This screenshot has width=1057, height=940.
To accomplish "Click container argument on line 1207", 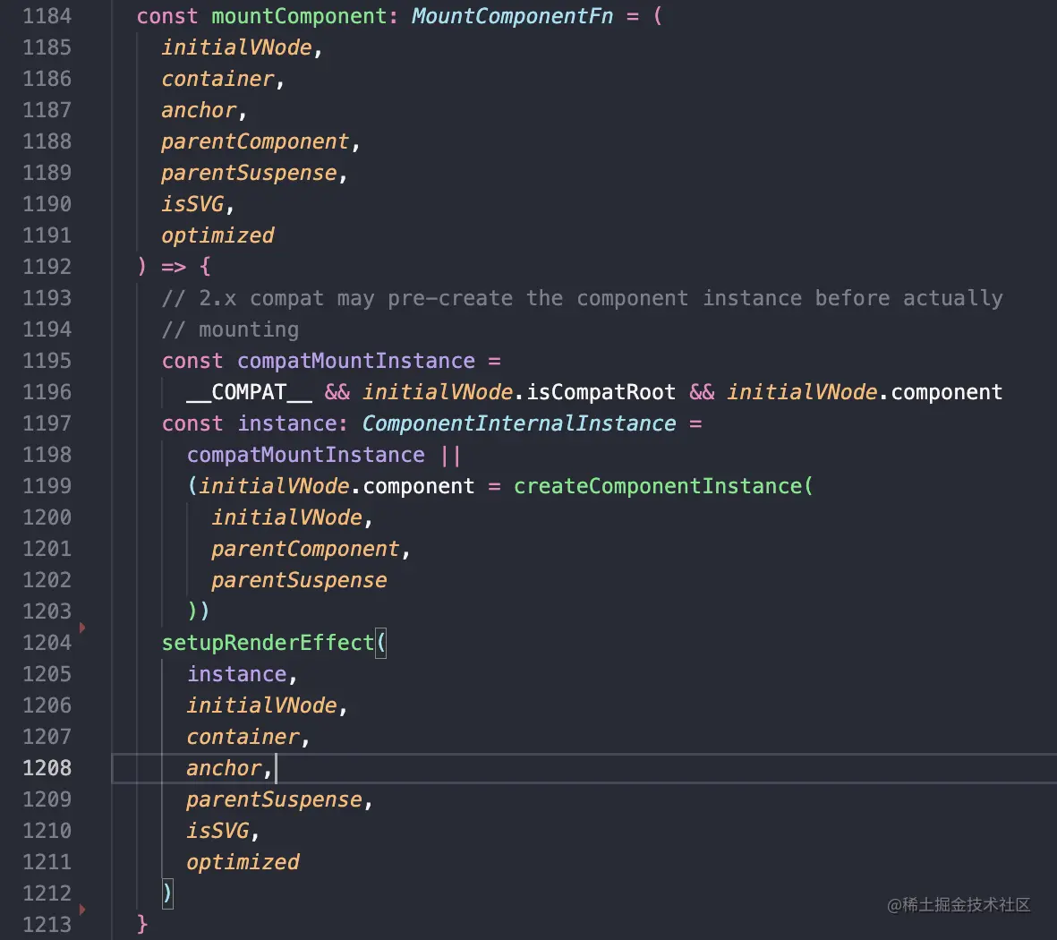I will [x=243, y=737].
